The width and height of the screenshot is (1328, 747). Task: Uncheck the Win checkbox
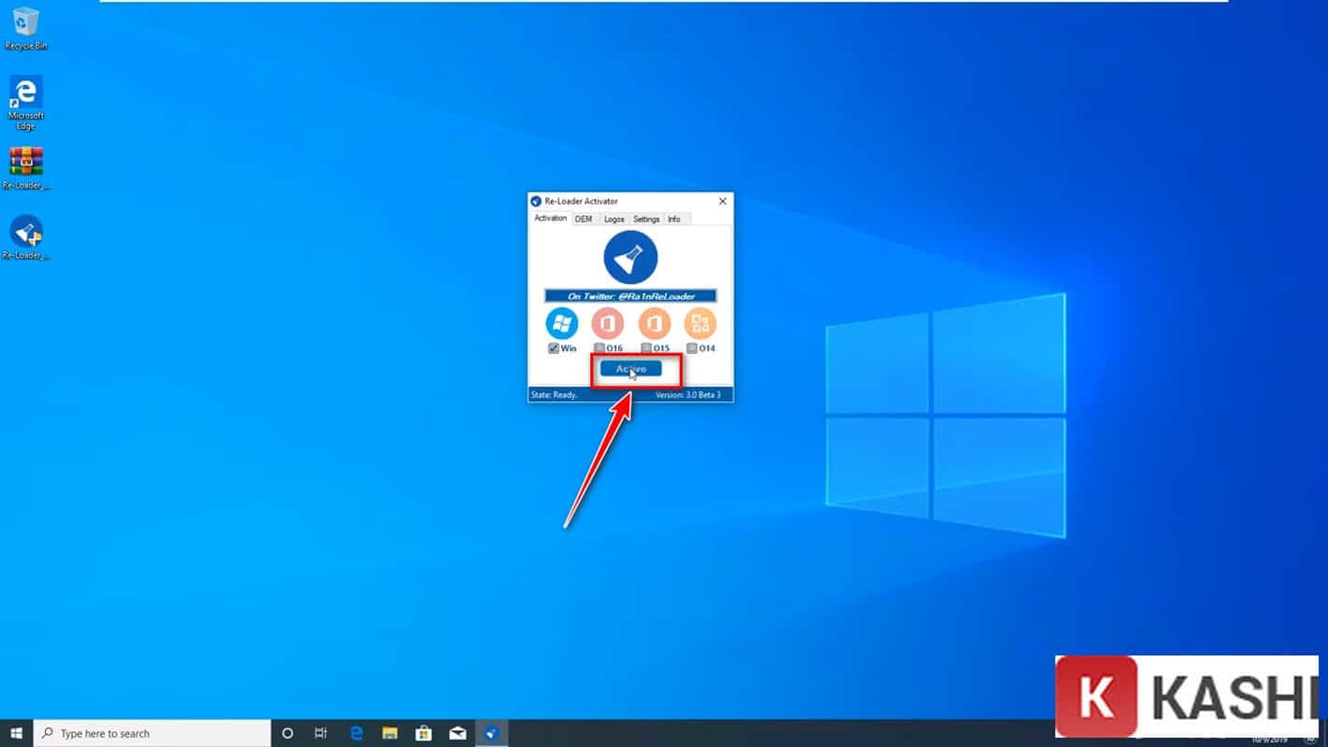tap(554, 348)
